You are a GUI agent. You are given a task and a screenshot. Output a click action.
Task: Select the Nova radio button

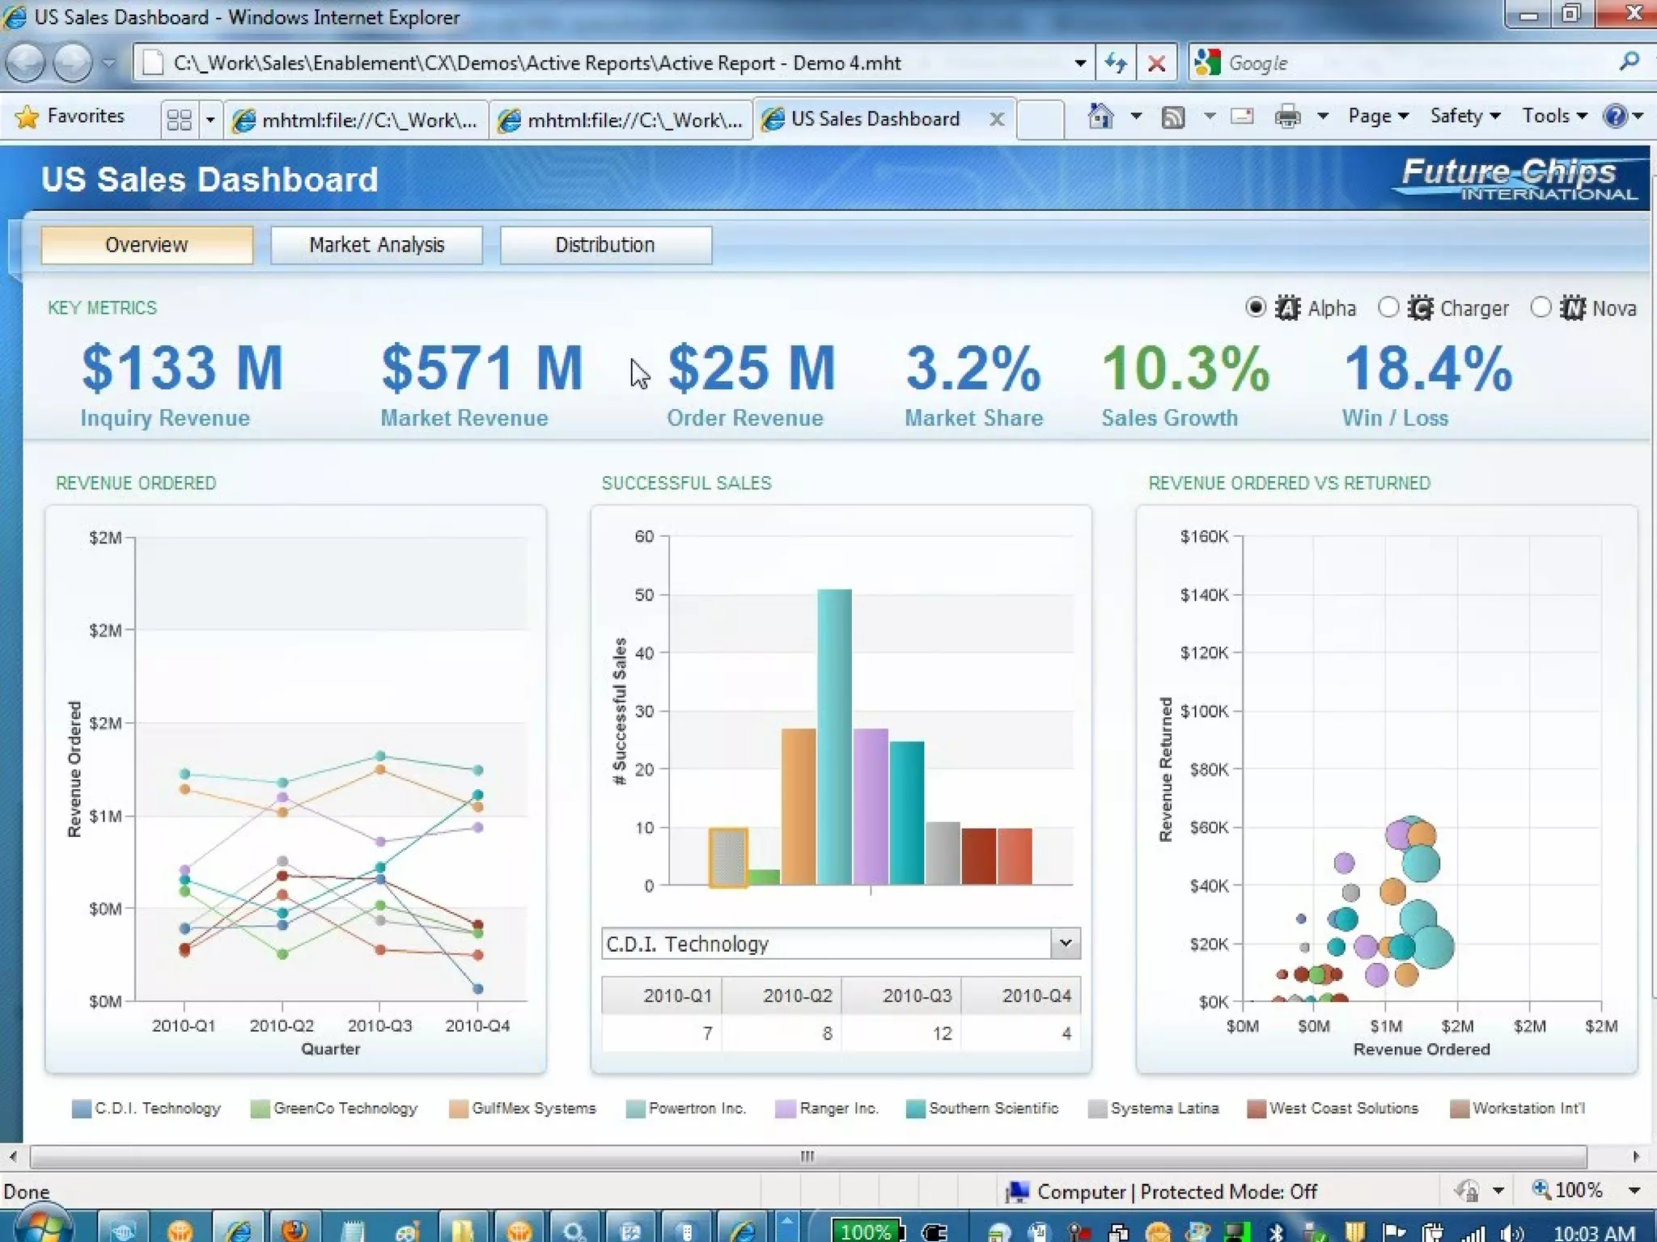pyautogui.click(x=1540, y=307)
